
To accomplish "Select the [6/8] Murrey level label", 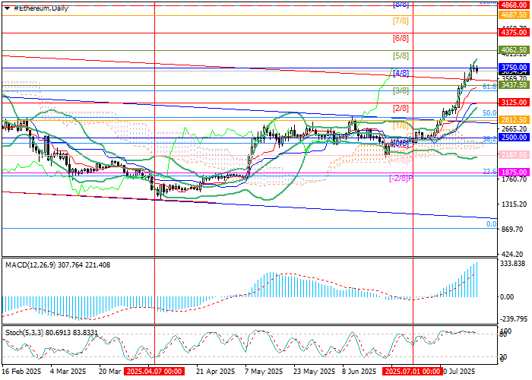I will point(401,38).
